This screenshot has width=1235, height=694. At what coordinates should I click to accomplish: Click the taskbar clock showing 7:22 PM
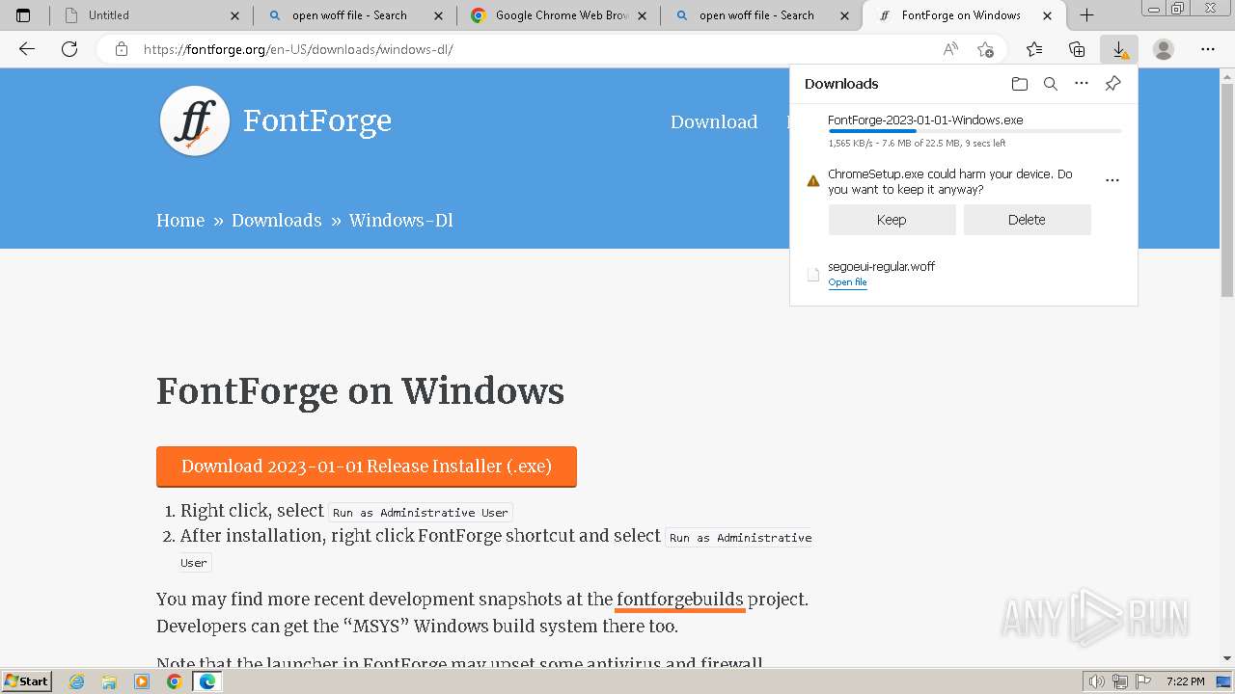1185,681
